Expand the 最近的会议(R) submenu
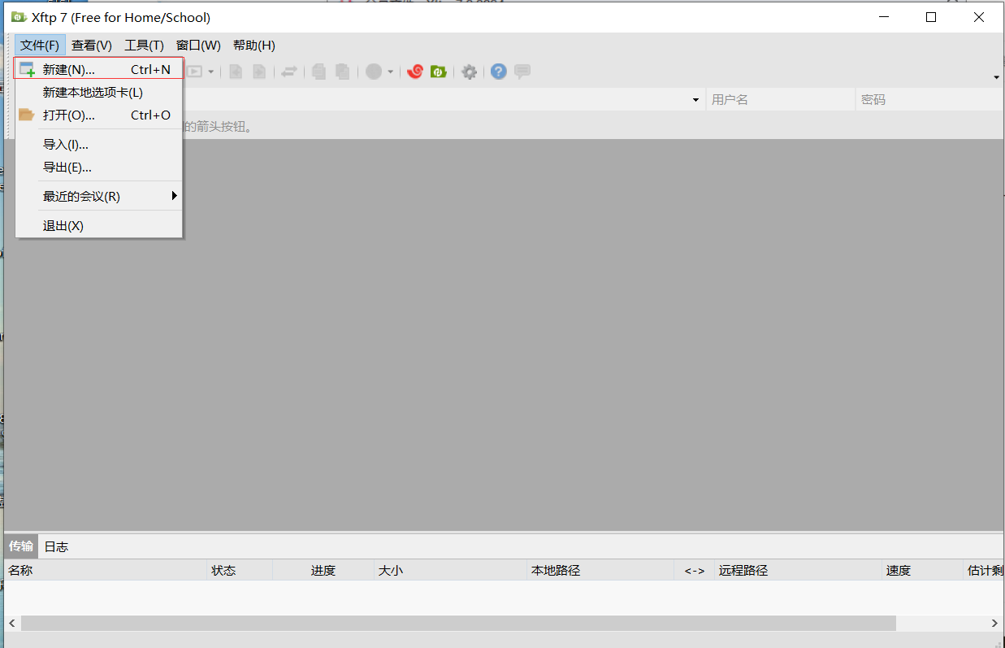 click(99, 197)
